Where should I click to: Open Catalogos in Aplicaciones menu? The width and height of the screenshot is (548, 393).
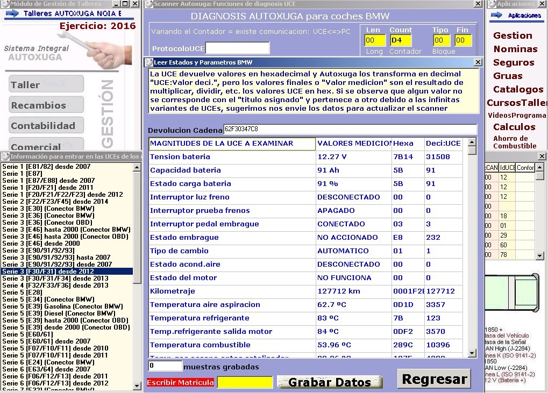coord(518,89)
